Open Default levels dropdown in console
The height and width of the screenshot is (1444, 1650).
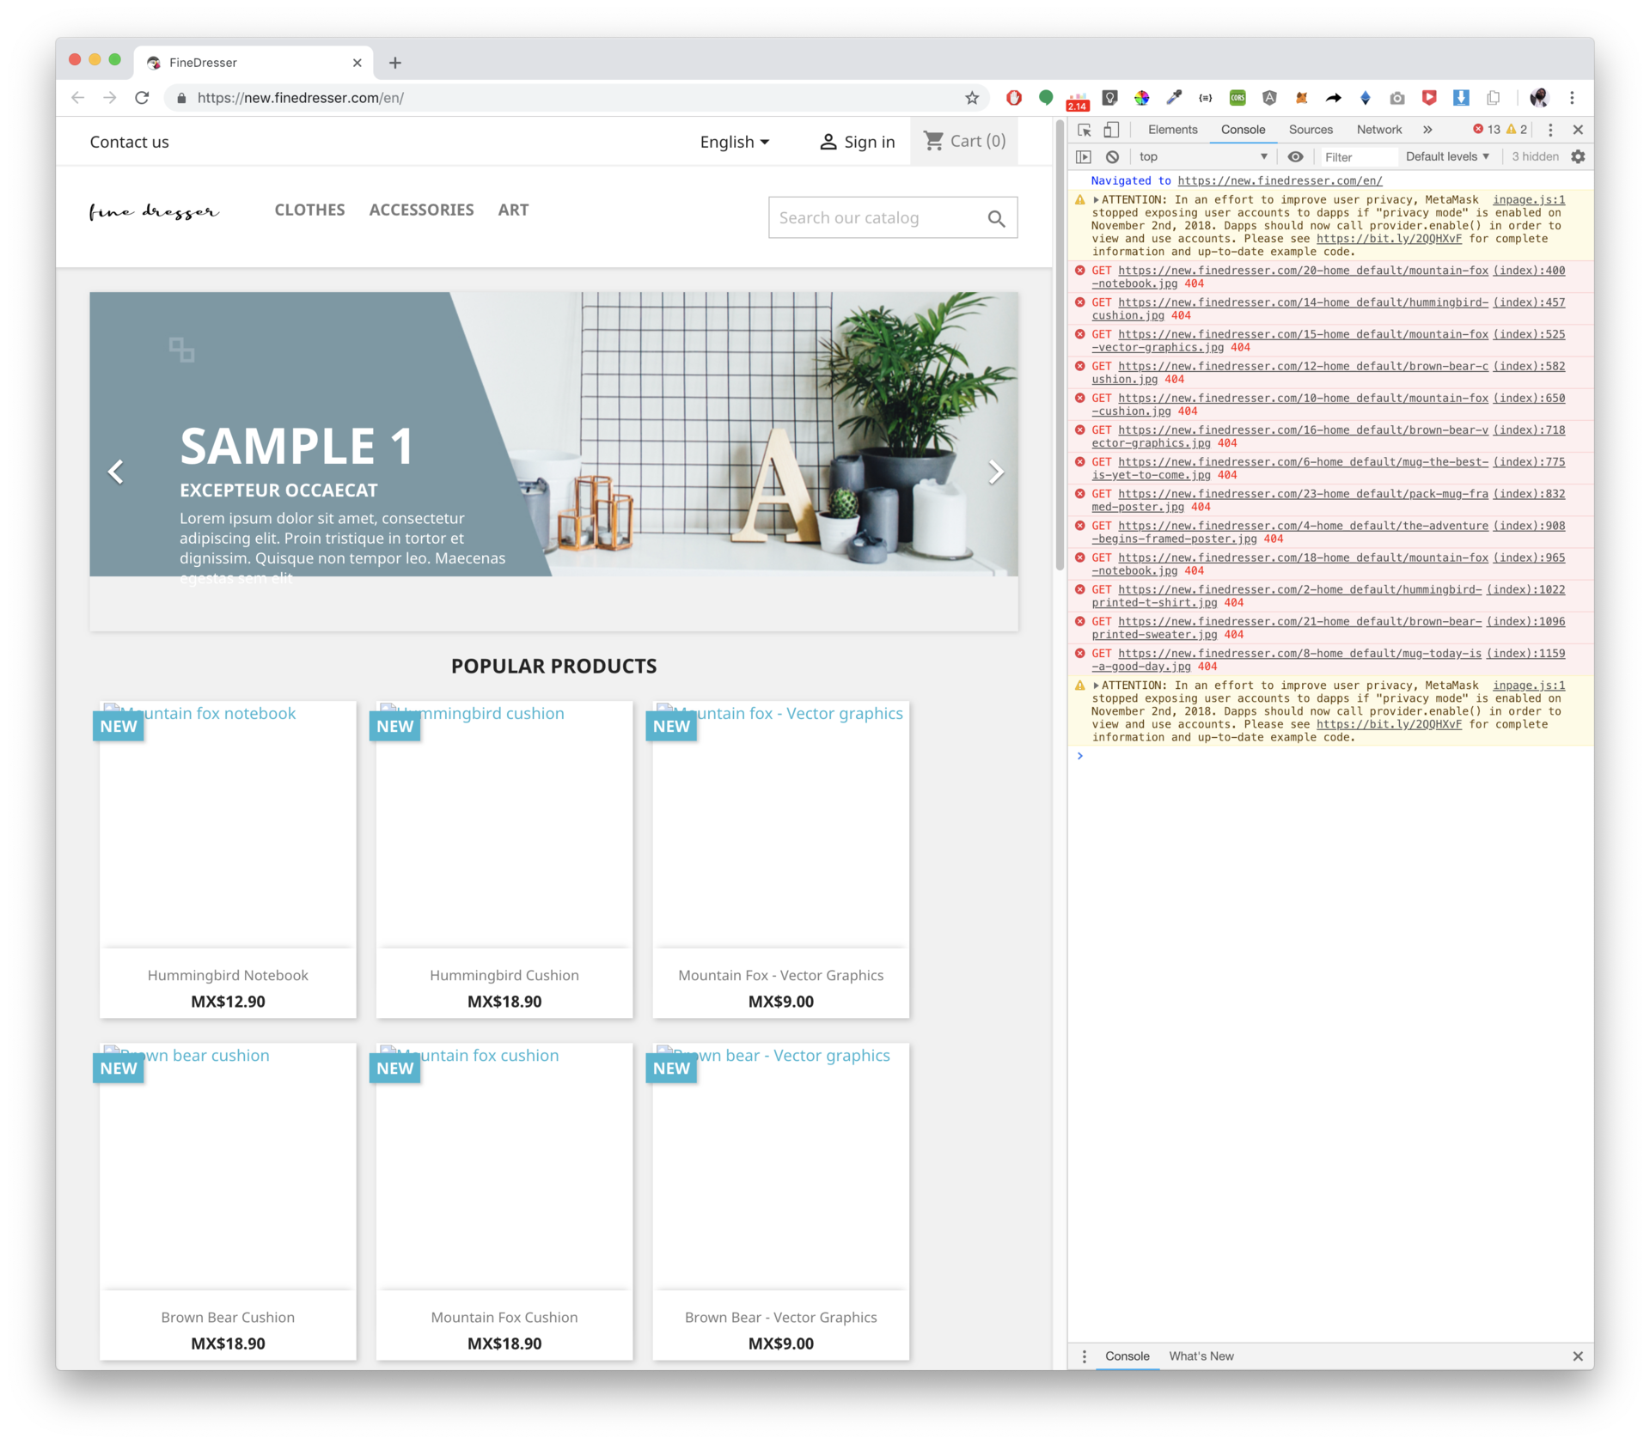[1447, 156]
